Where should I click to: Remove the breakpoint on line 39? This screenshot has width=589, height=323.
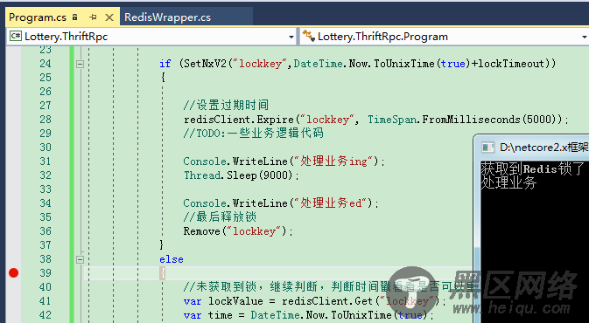pos(13,273)
